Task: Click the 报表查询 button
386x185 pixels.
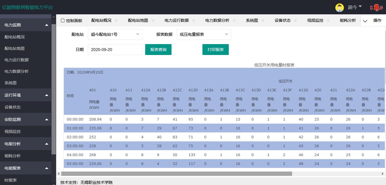Action: click(x=158, y=50)
